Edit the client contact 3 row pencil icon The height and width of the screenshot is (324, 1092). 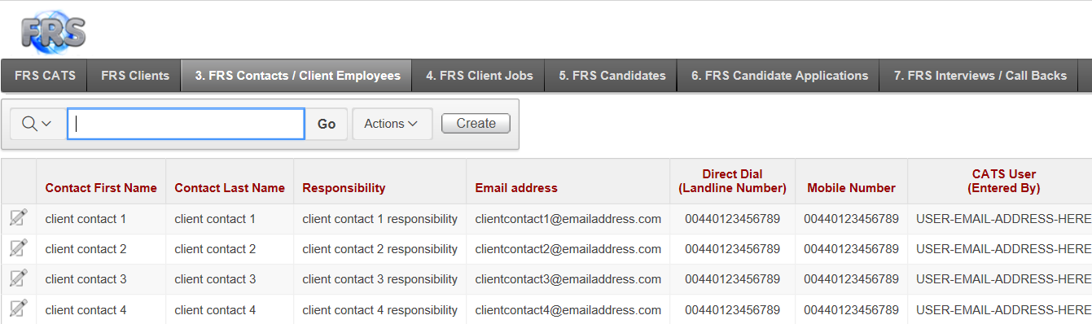18,278
